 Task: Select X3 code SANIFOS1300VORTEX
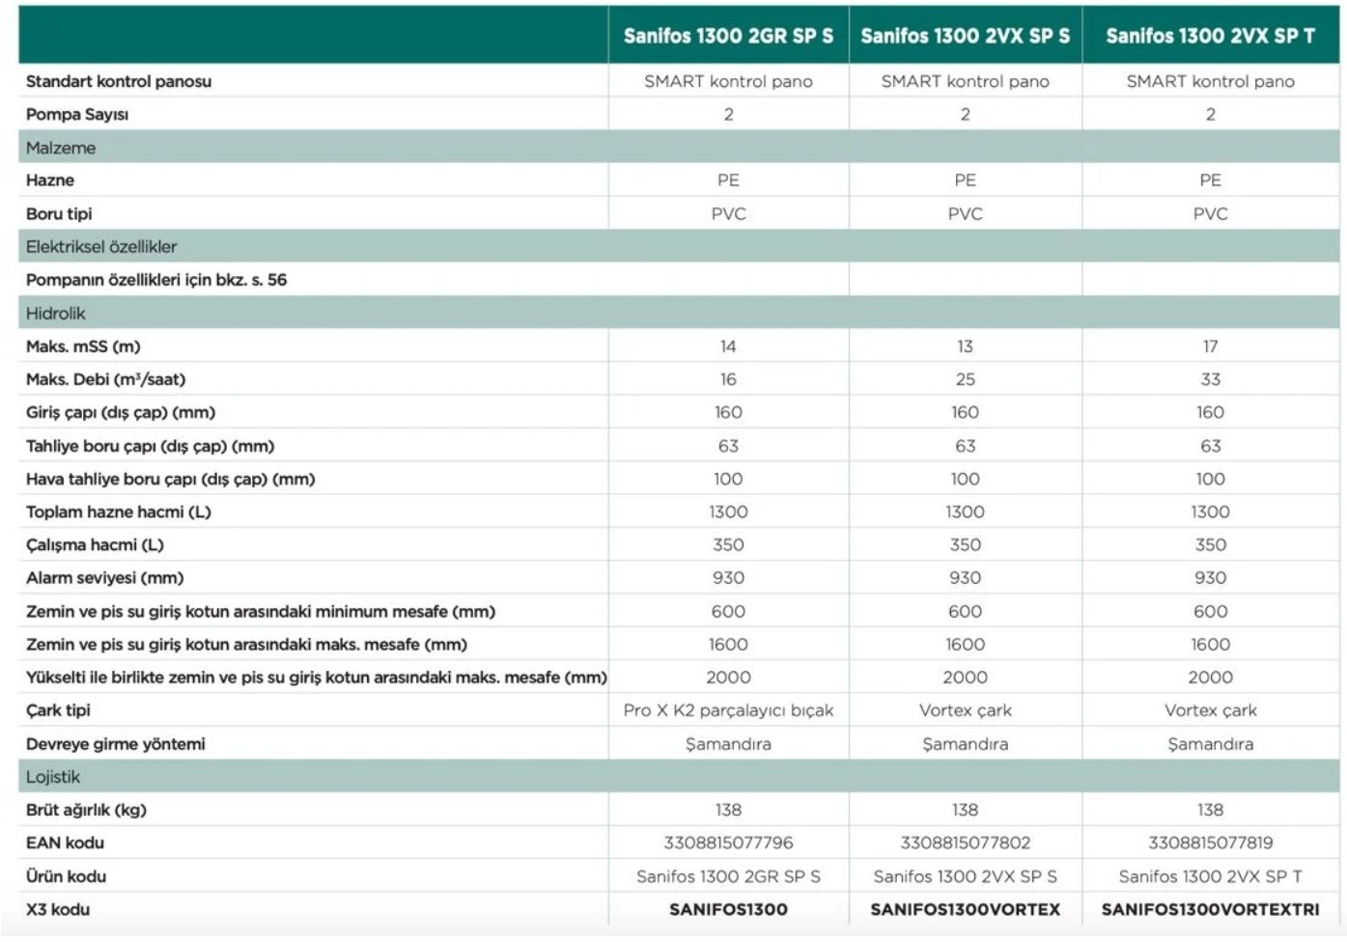965,909
